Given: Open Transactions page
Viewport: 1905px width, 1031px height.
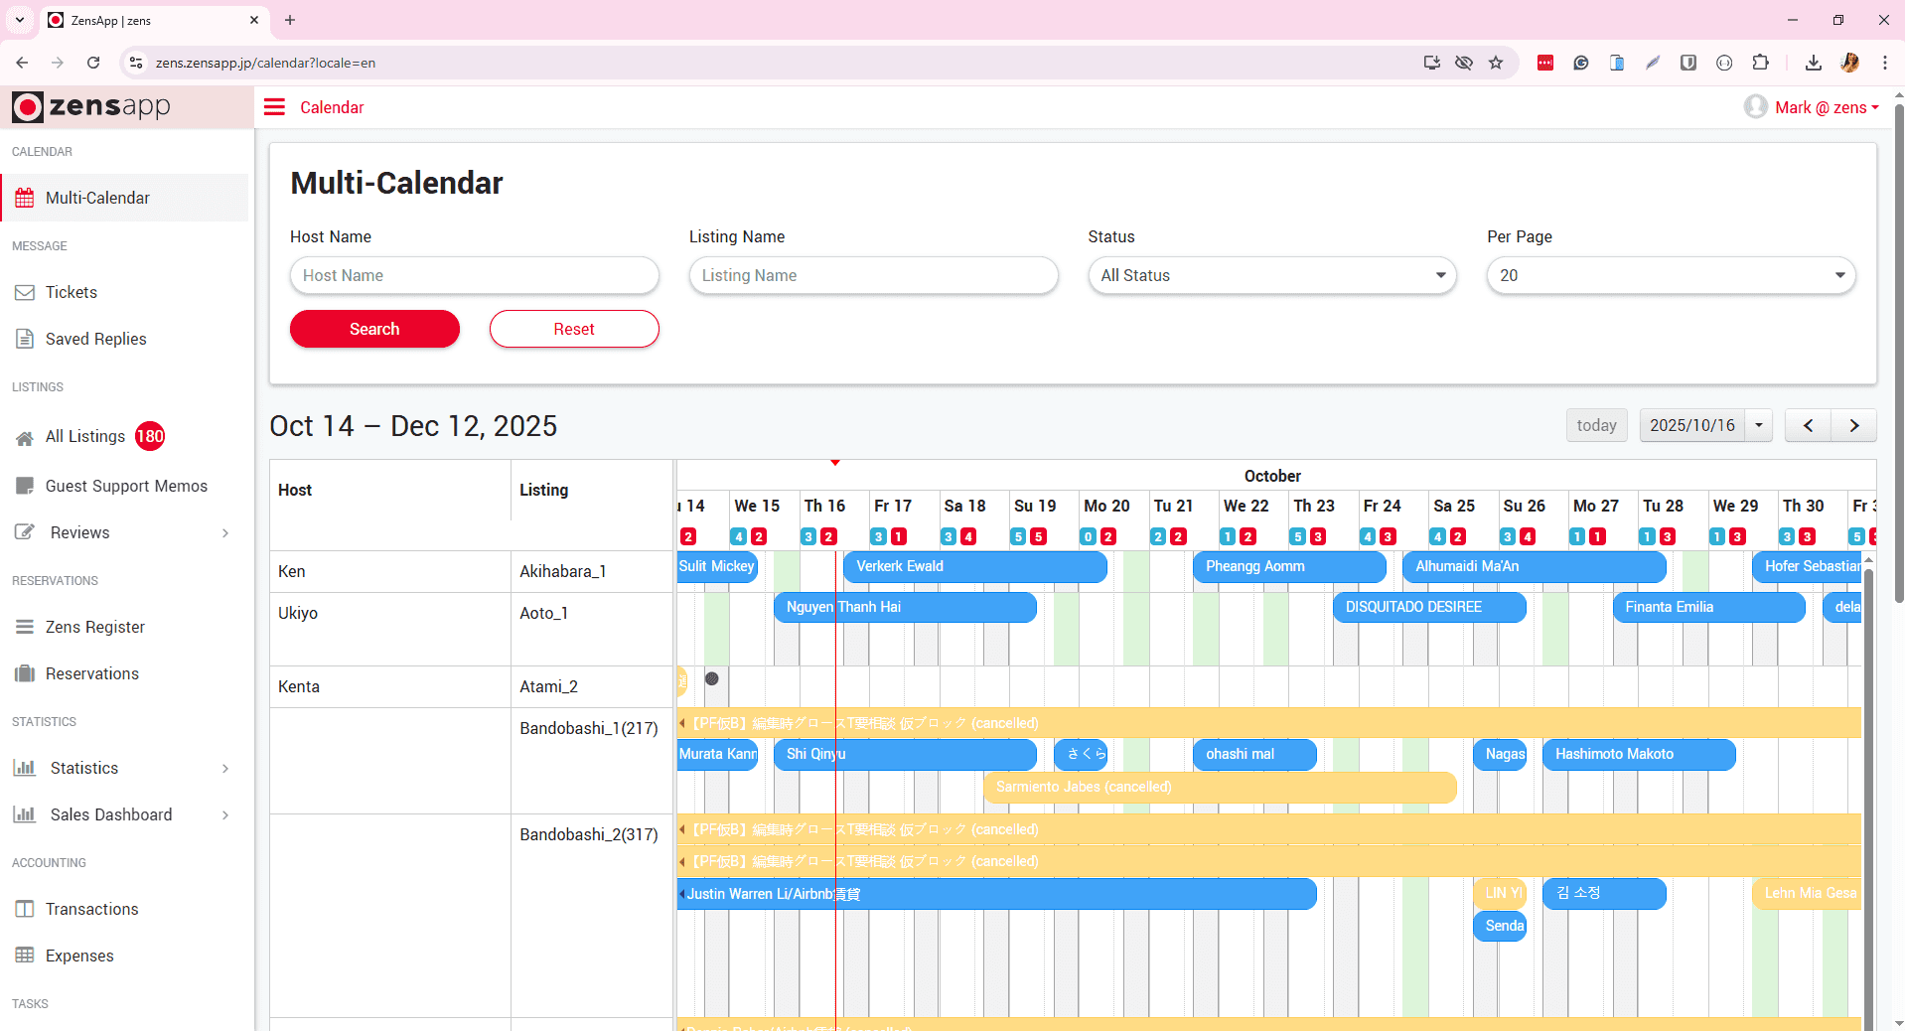Looking at the screenshot, I should point(91,909).
